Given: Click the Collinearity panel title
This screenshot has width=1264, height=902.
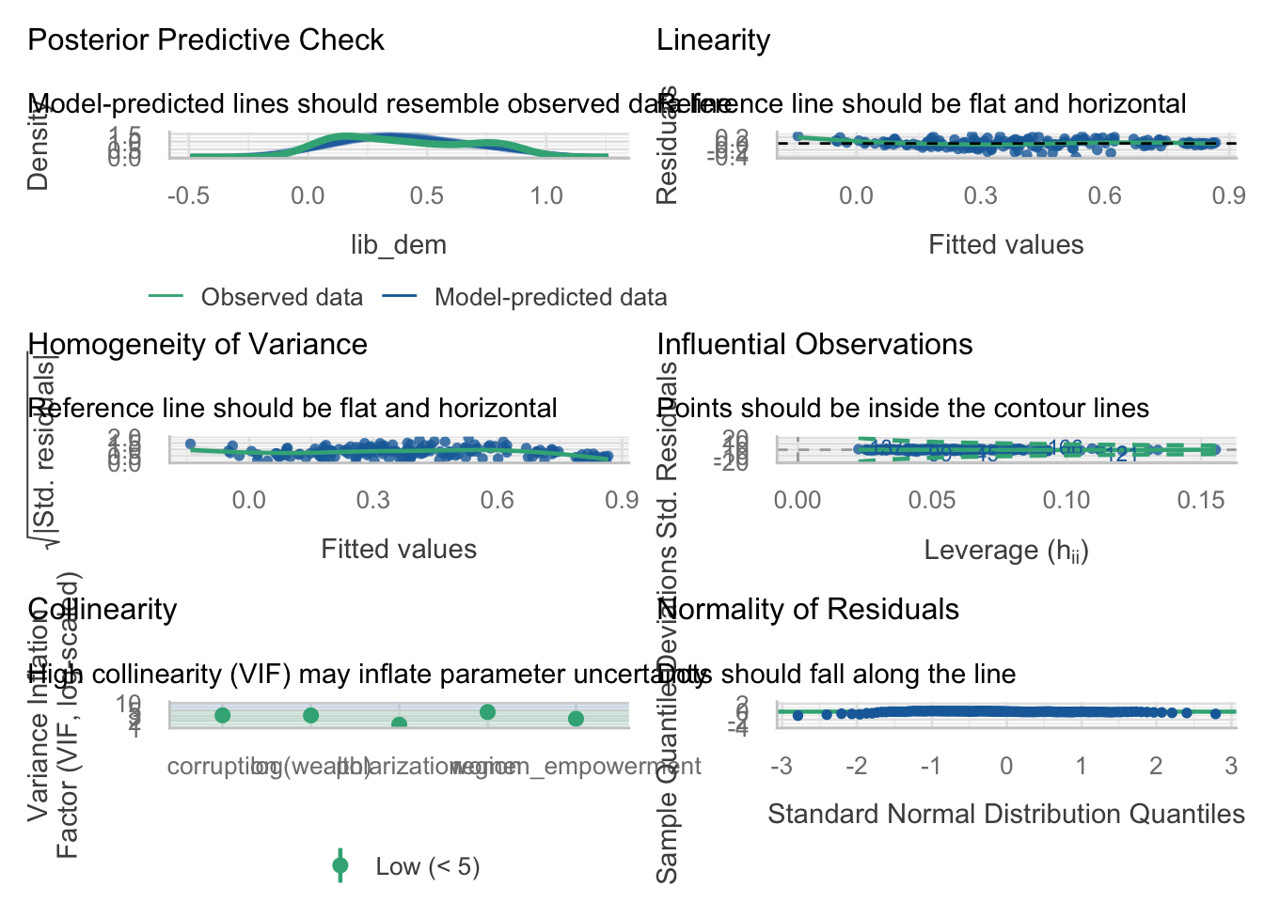Looking at the screenshot, I should point(103,610).
